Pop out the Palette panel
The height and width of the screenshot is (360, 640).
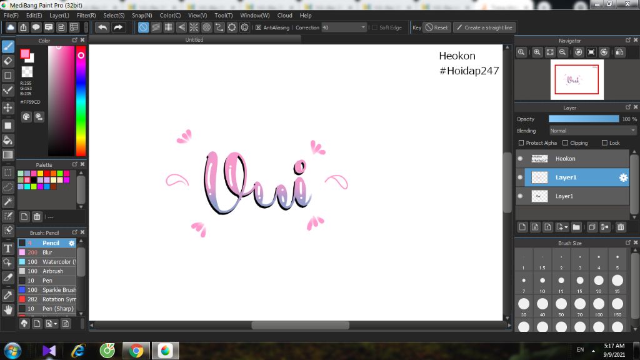pos(75,164)
